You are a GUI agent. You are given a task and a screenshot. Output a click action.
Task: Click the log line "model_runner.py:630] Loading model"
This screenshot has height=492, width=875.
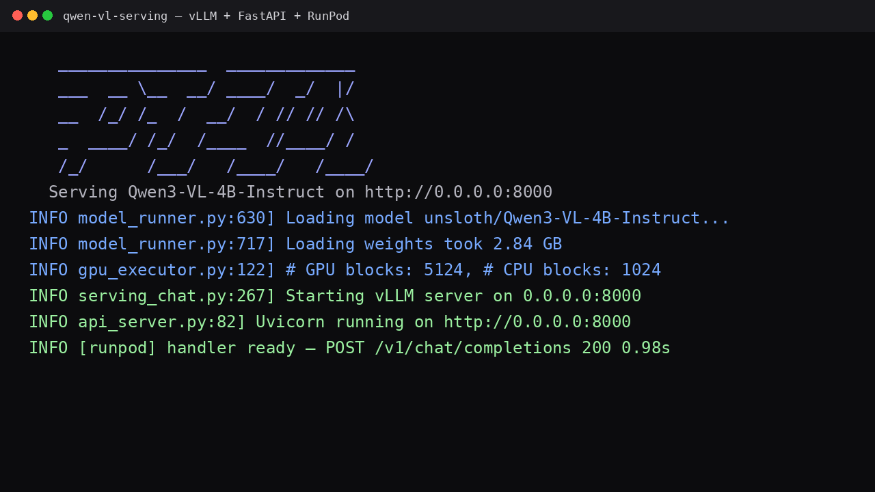(x=379, y=218)
